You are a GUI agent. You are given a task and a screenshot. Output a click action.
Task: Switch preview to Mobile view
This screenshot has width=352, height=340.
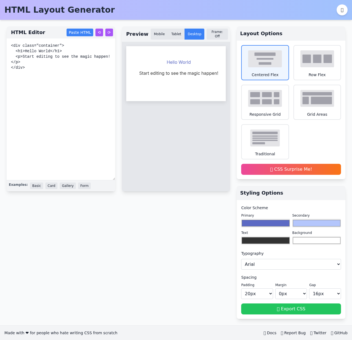[159, 34]
